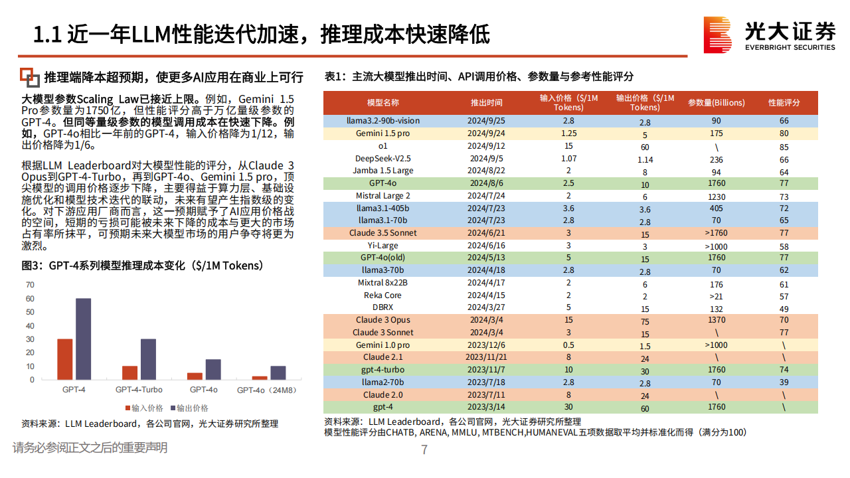
Task: Click the 85 performance score of o1
Action: (784, 147)
